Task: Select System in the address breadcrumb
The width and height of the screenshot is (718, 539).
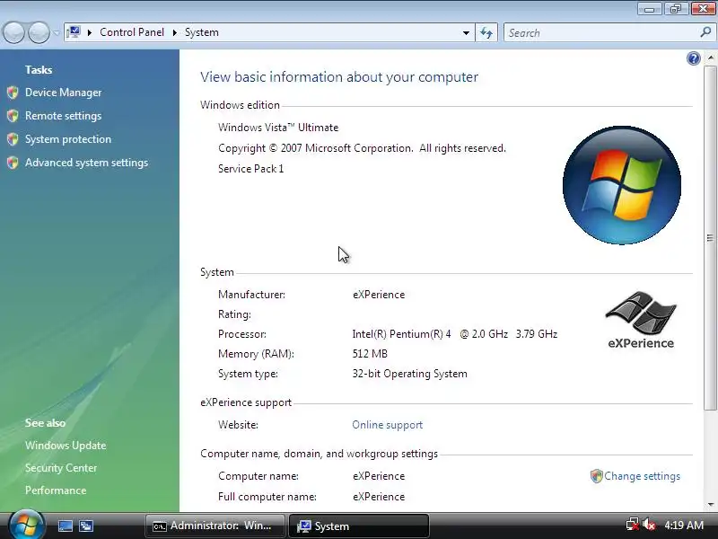Action: (x=201, y=32)
